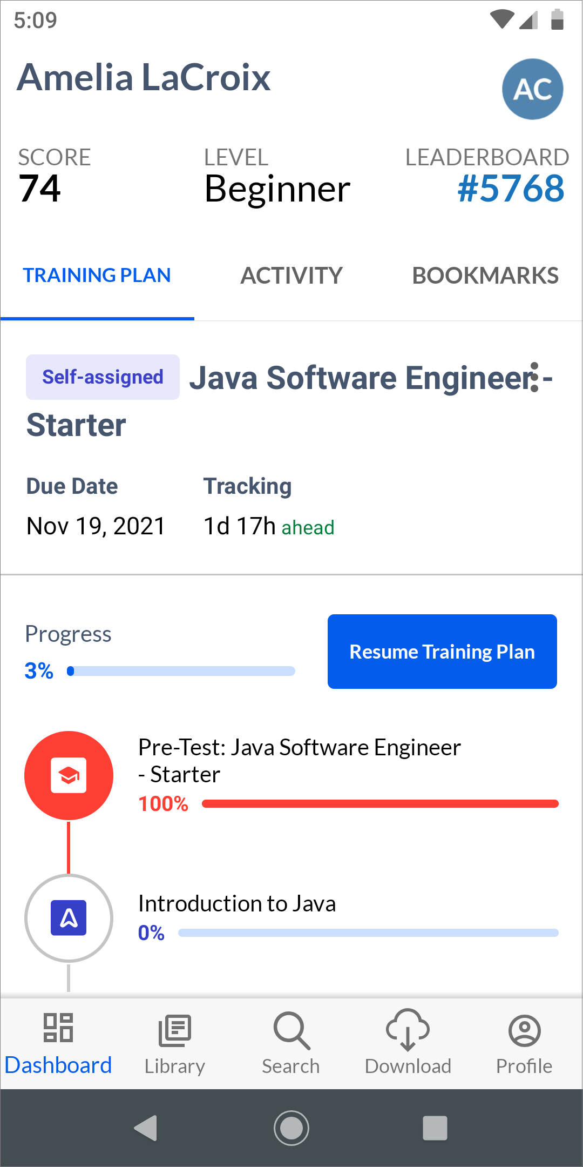Tap the Self-assigned badge
Viewport: 583px width, 1167px height.
[x=103, y=377]
